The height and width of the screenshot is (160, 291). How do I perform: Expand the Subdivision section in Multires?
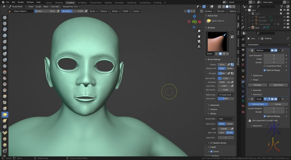coord(258,75)
